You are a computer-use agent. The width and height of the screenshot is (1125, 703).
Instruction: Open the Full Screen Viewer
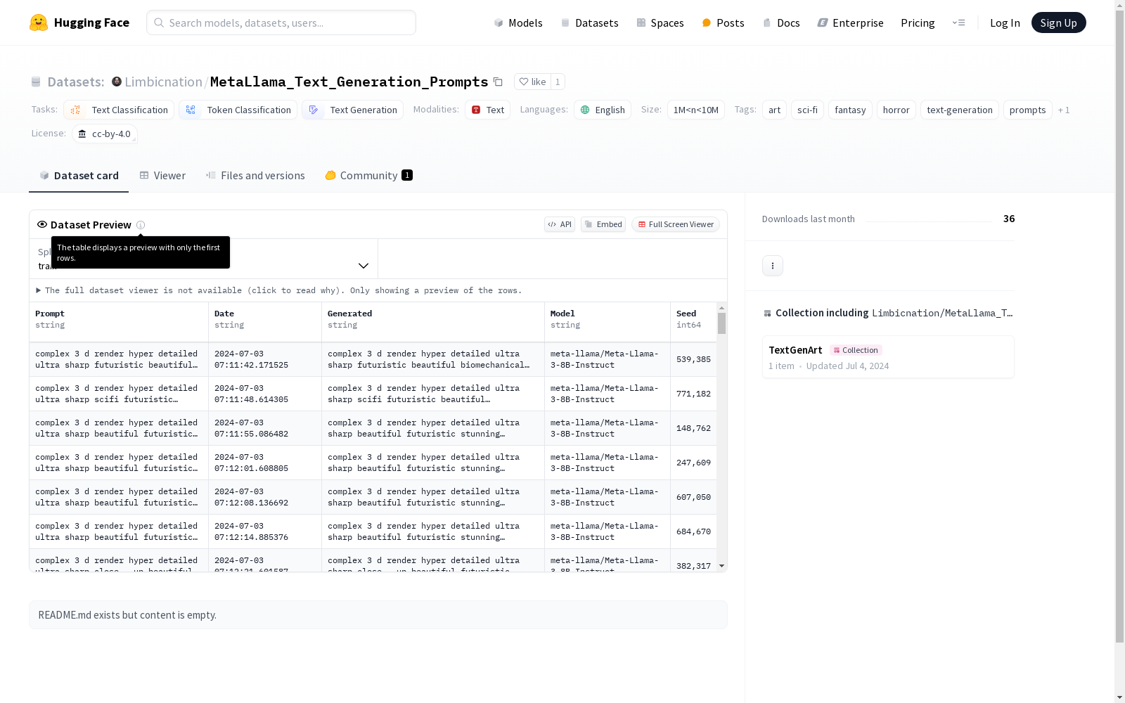coord(676,224)
